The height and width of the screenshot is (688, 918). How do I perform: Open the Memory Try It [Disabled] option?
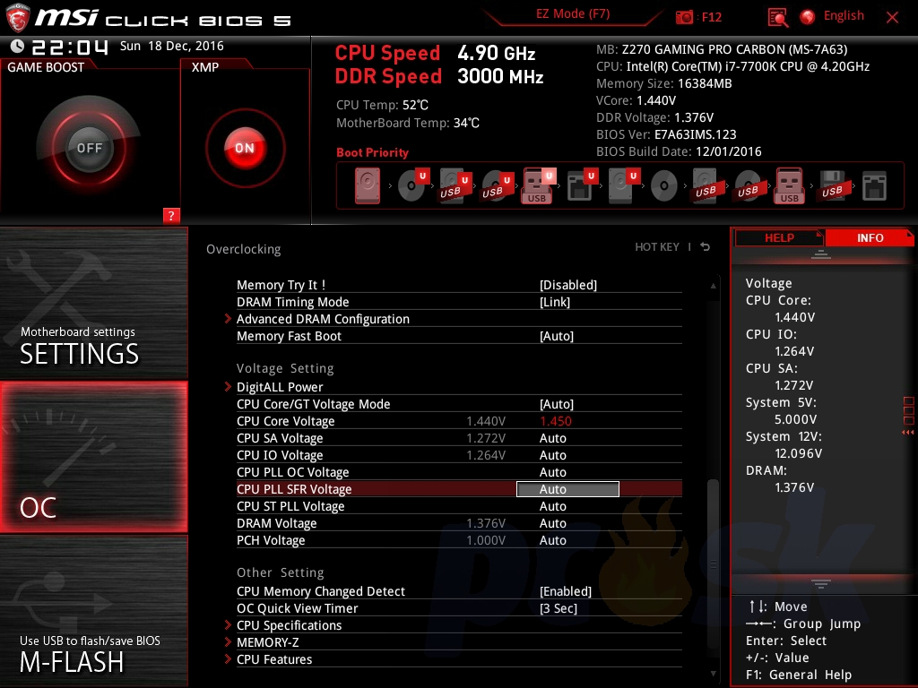[567, 285]
